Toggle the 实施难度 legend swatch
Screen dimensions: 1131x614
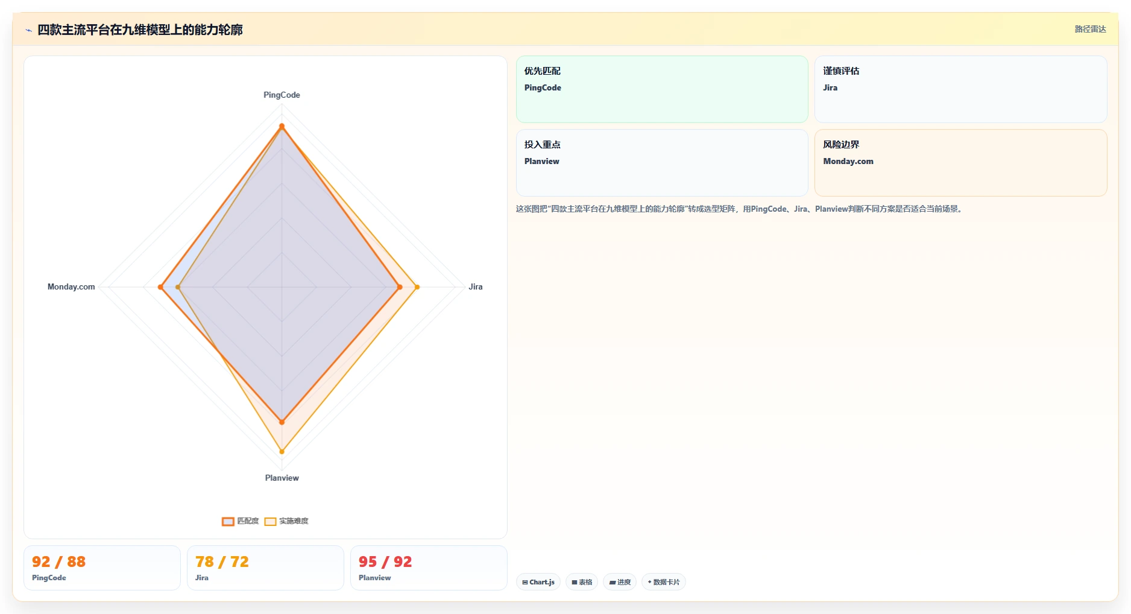coord(270,522)
